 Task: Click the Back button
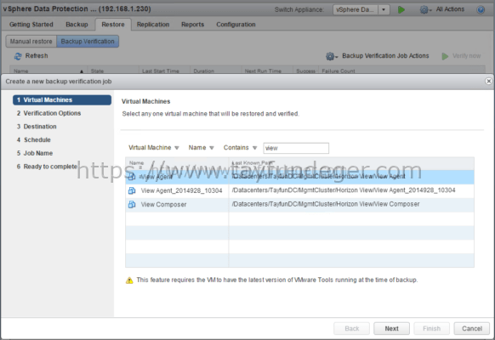pyautogui.click(x=351, y=329)
